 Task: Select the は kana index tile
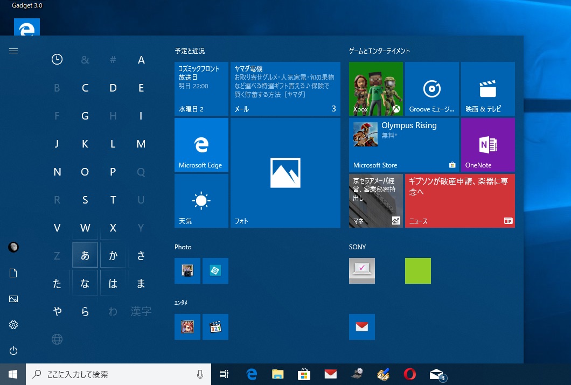pos(113,283)
